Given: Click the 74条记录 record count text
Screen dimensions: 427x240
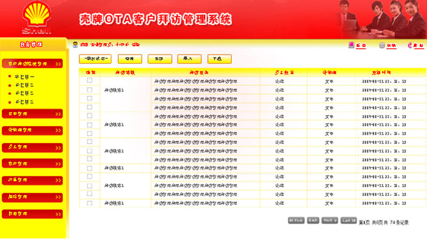Looking at the screenshot, I should 399,222.
